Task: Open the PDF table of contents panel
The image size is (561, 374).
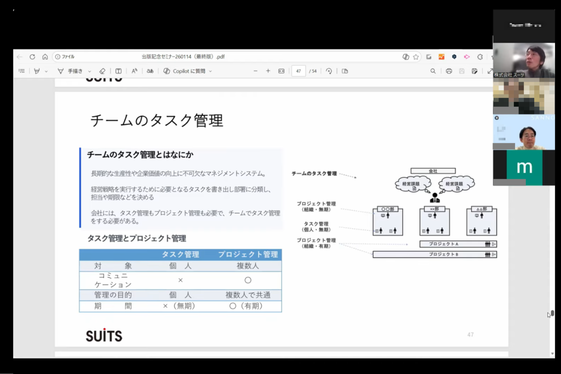Action: (x=22, y=71)
